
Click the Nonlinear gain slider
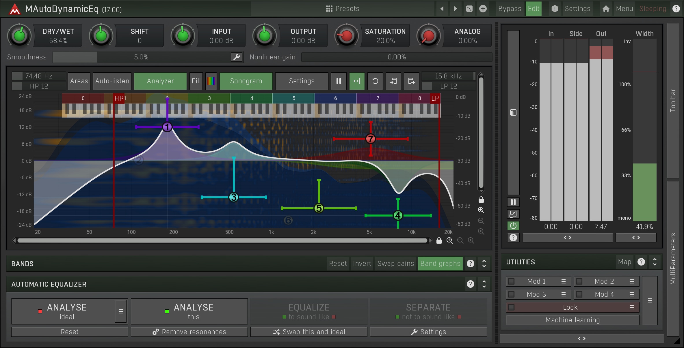[397, 57]
